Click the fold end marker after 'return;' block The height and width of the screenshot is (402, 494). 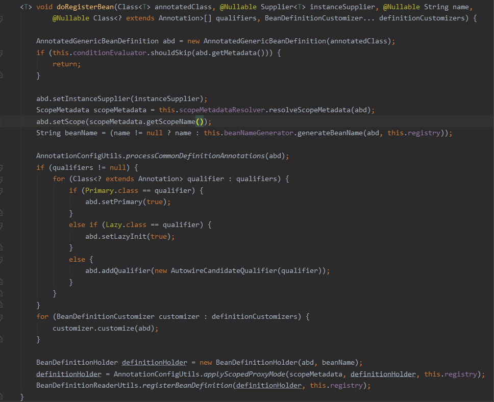click(x=1, y=76)
